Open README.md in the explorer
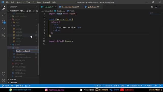 click(x=20, y=73)
